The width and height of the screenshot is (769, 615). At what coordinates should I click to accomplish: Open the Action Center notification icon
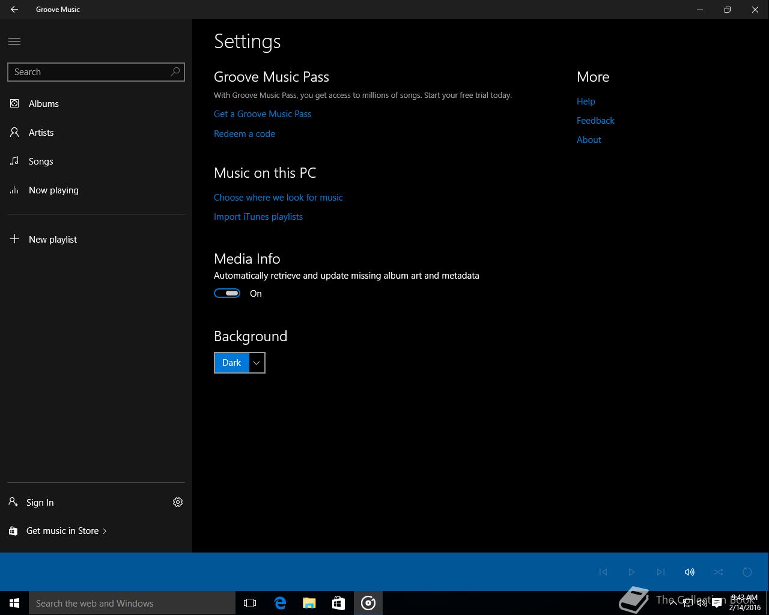[x=717, y=604]
